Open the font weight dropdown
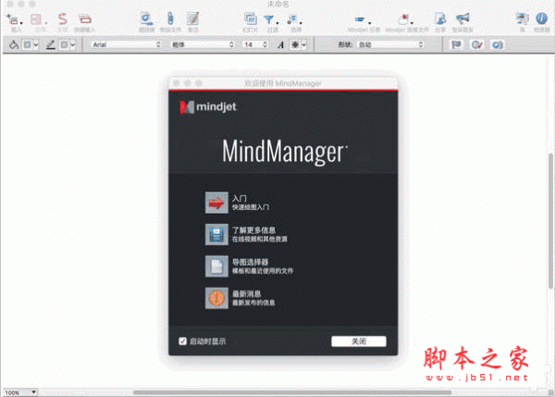The image size is (555, 397). click(202, 44)
